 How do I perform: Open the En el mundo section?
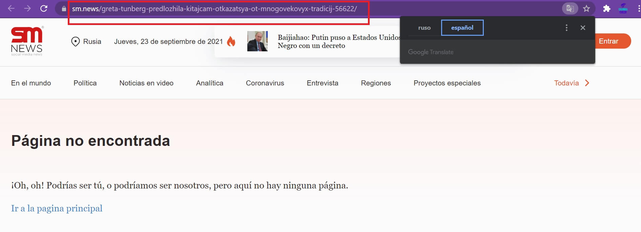click(x=31, y=83)
